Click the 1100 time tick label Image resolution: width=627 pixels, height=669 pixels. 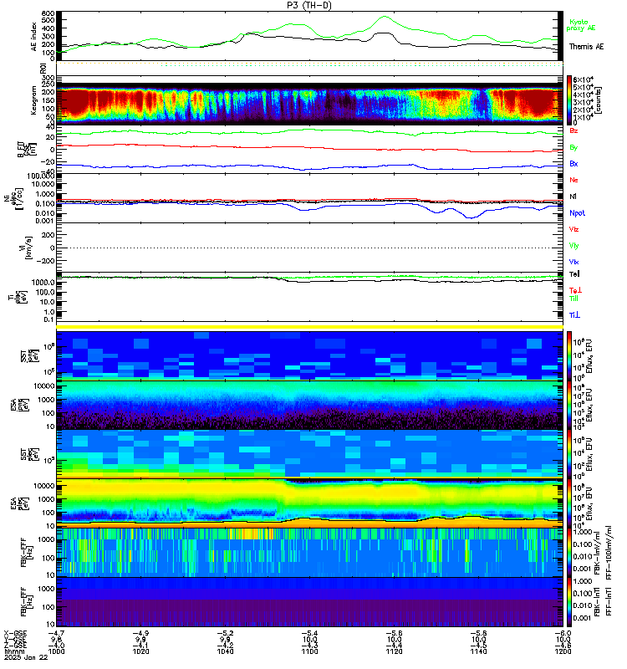(309, 652)
